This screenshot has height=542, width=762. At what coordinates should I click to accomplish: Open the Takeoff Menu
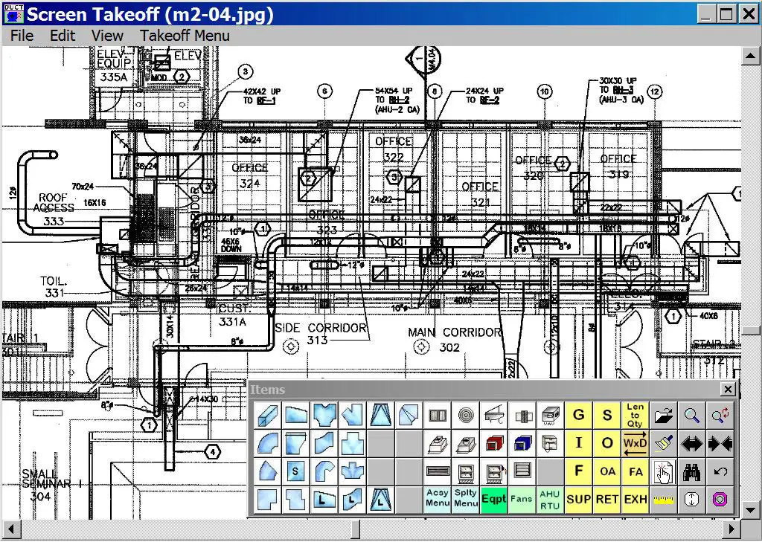pyautogui.click(x=185, y=36)
